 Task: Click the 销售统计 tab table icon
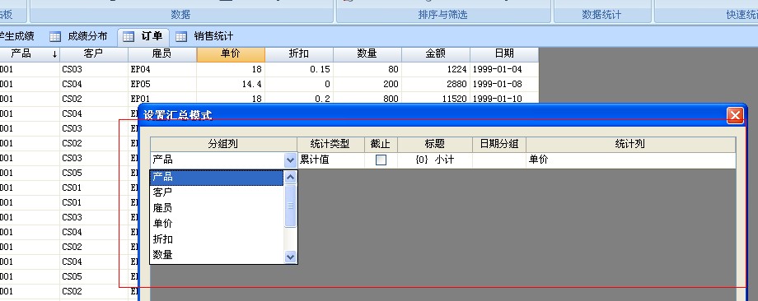(x=180, y=37)
